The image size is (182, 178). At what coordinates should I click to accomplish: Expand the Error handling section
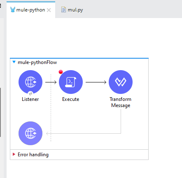[14, 154]
